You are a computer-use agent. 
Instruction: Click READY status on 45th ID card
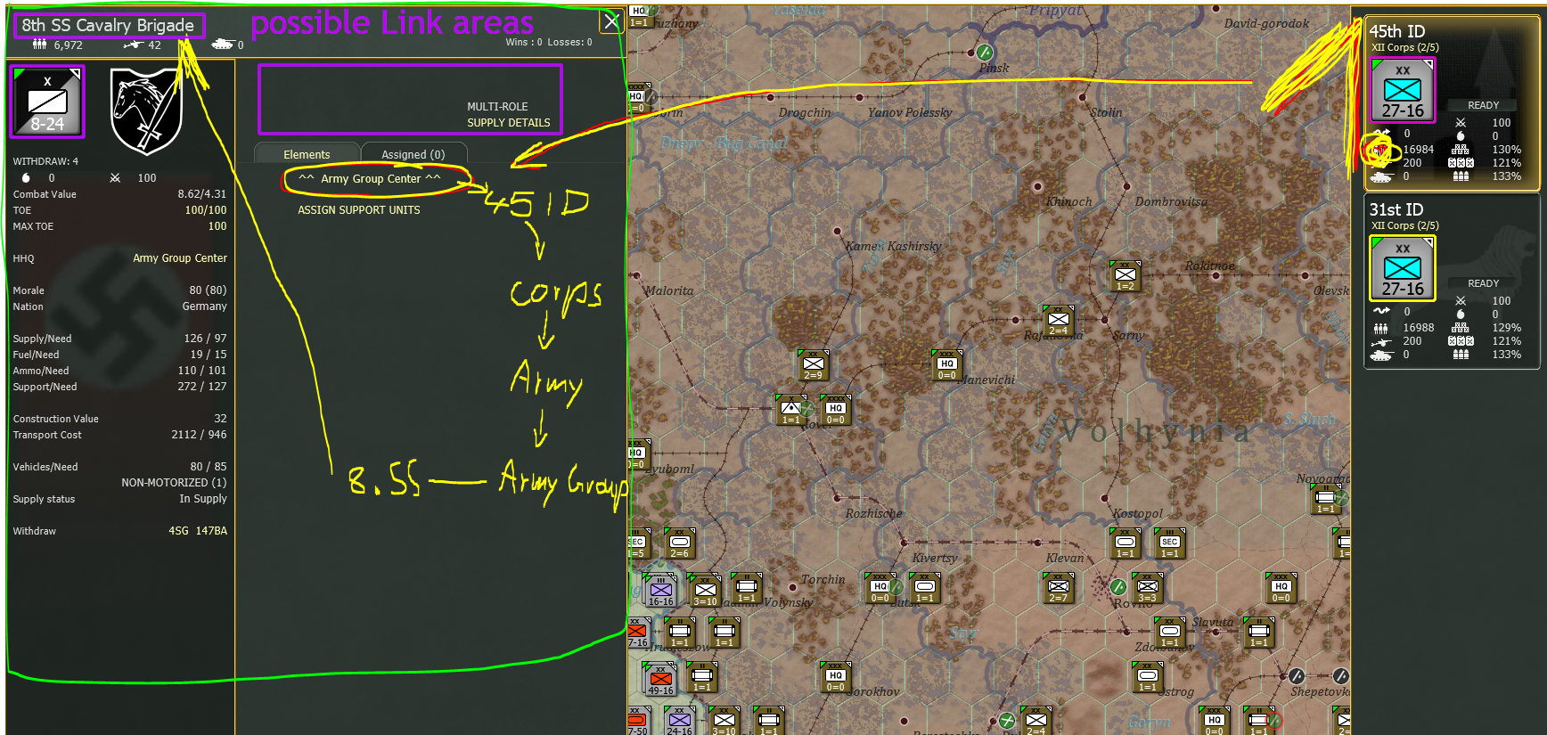coord(1484,105)
